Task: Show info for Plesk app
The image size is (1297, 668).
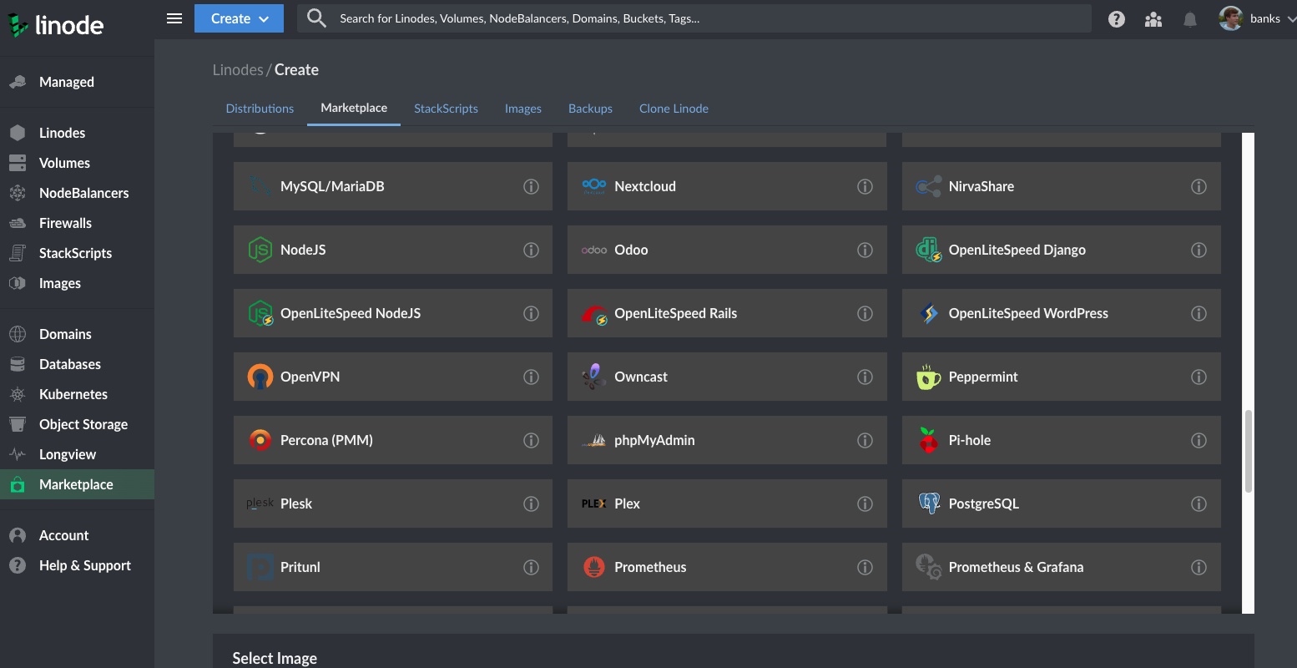Action: point(531,504)
